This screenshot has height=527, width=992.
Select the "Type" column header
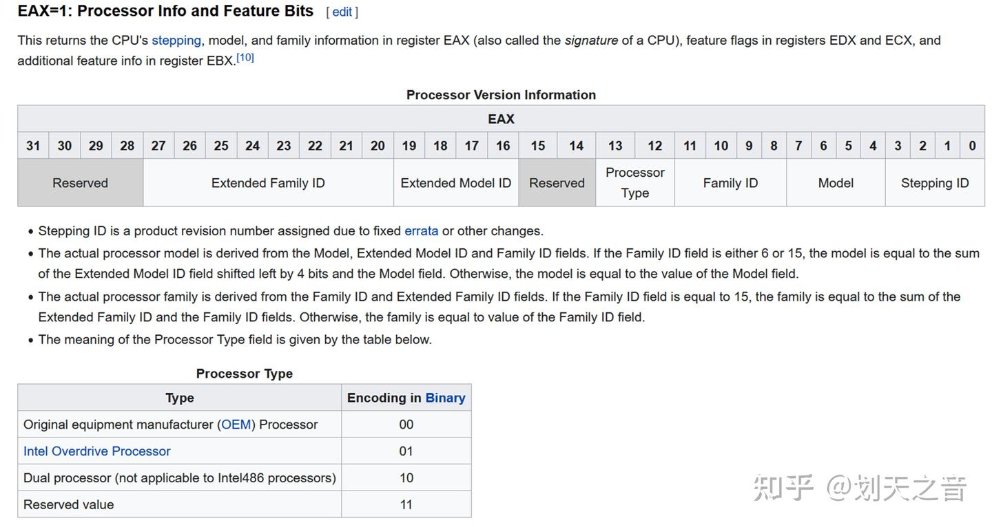(x=180, y=398)
